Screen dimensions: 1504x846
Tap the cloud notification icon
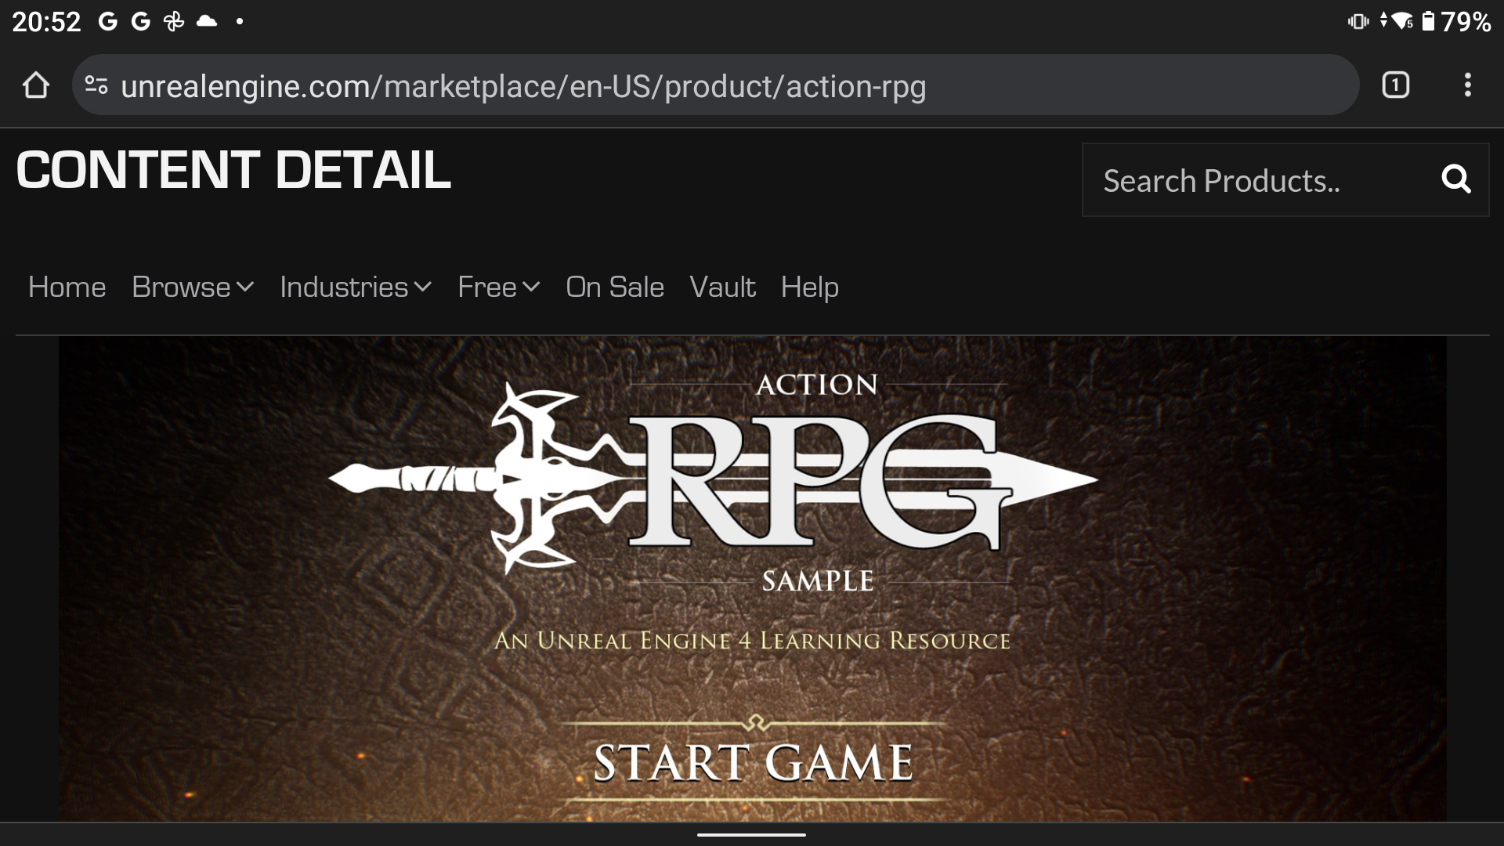coord(207,21)
